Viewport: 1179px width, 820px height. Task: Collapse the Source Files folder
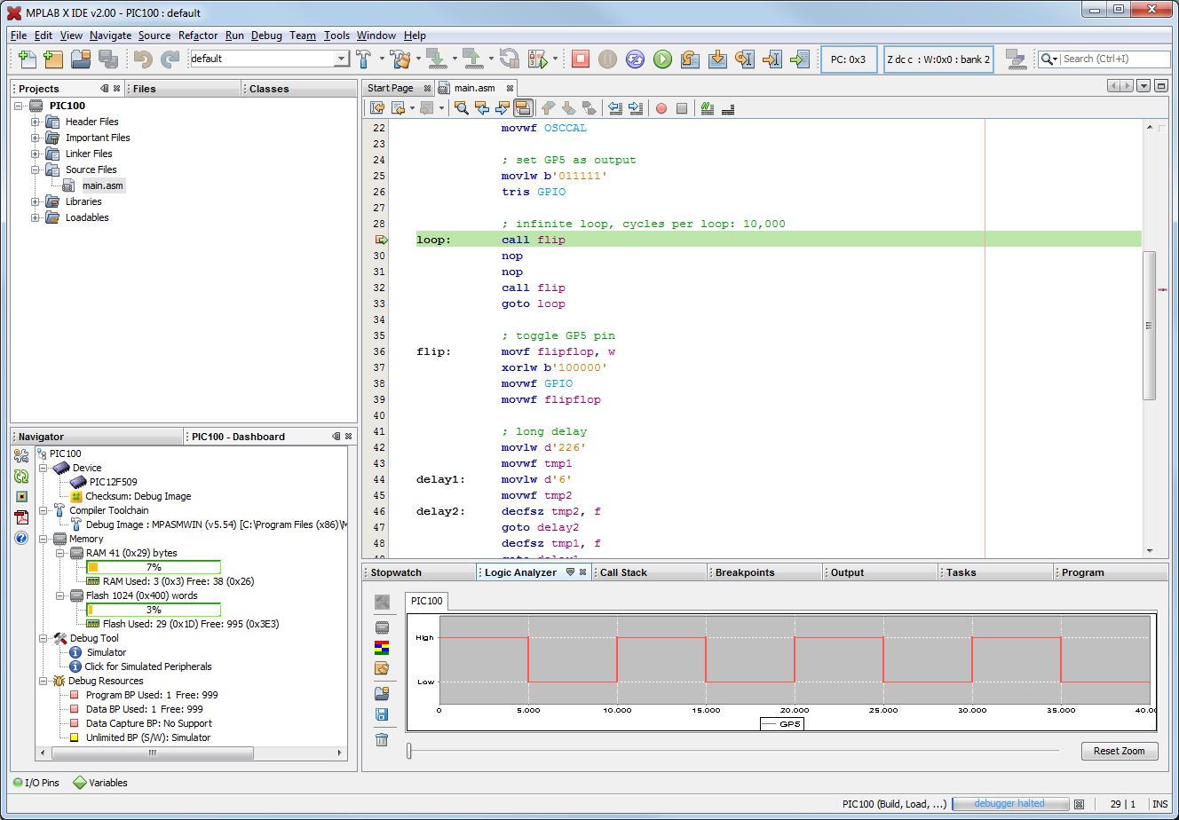[x=36, y=170]
